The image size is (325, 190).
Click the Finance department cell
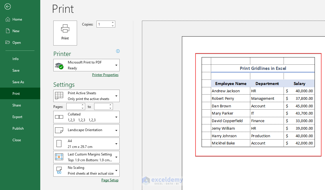pyautogui.click(x=258, y=121)
